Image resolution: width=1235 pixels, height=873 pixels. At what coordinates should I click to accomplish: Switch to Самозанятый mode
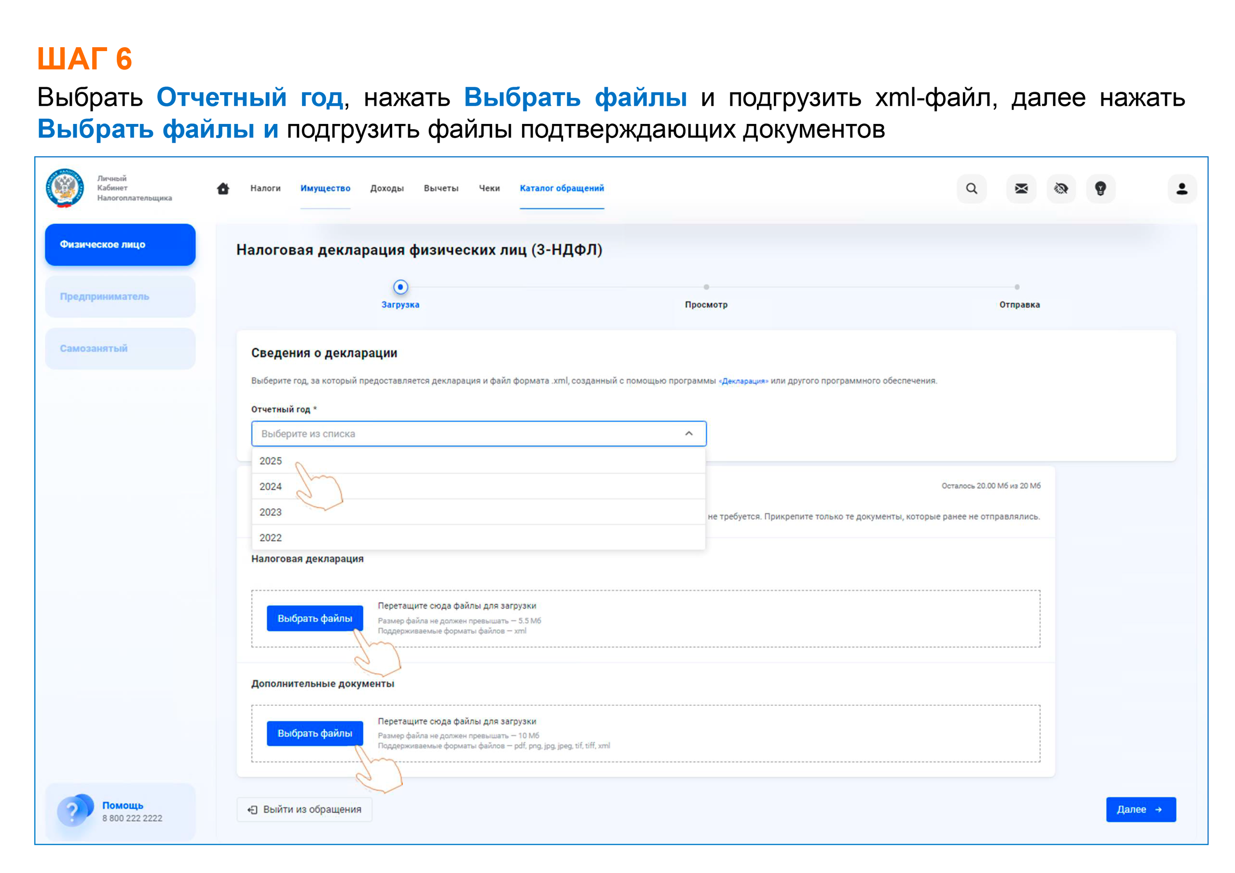[x=120, y=348]
